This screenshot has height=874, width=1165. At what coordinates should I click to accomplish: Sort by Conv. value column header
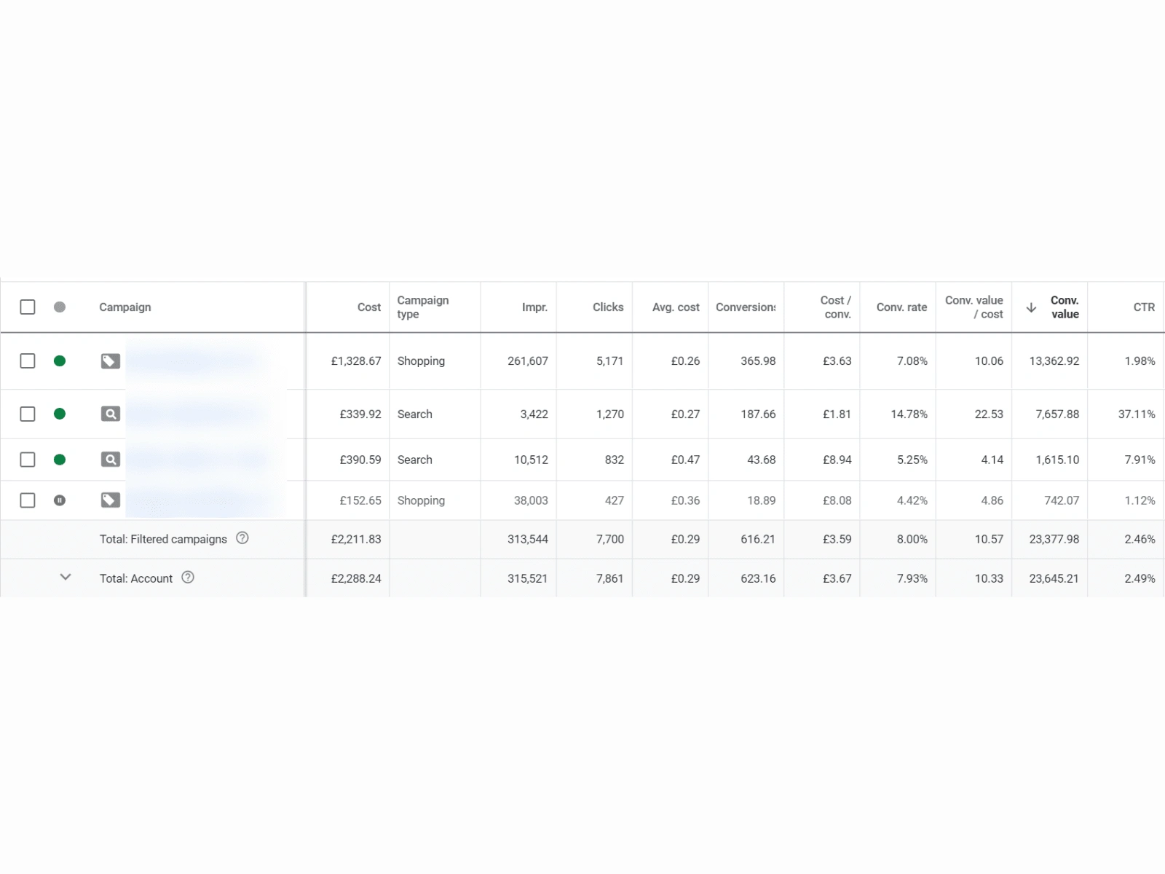[1065, 307]
